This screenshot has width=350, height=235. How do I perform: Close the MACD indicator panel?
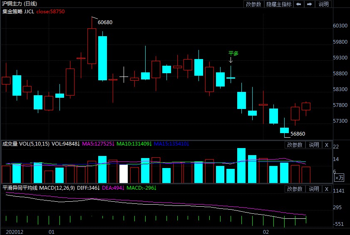coord(326,189)
